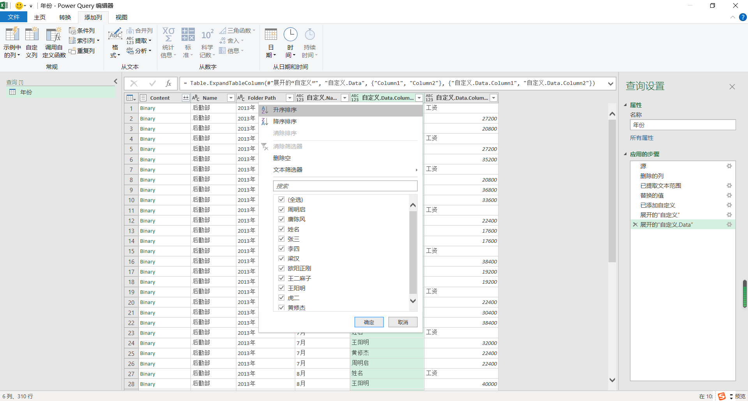This screenshot has height=401, width=748.
Task: Open the 分析 (Parse) tool
Action: [139, 51]
